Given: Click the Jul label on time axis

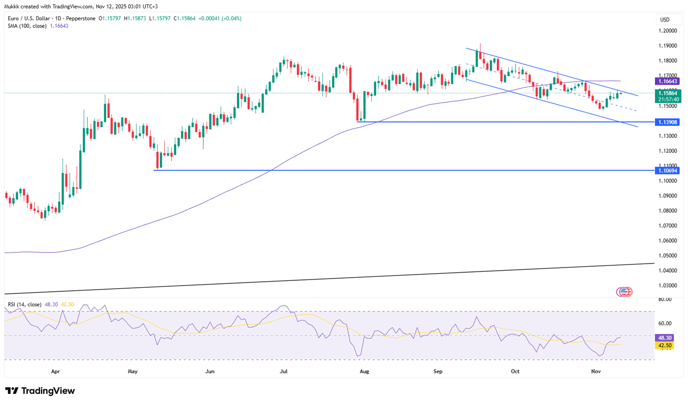Looking at the screenshot, I should (283, 371).
